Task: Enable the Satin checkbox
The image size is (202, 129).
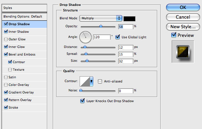Action: pyautogui.click(x=6, y=77)
